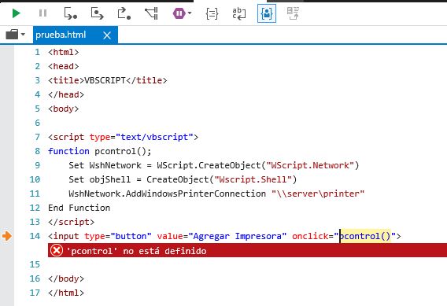The image size is (447, 306).
Task: Click the green Continue play button
Action: click(17, 13)
